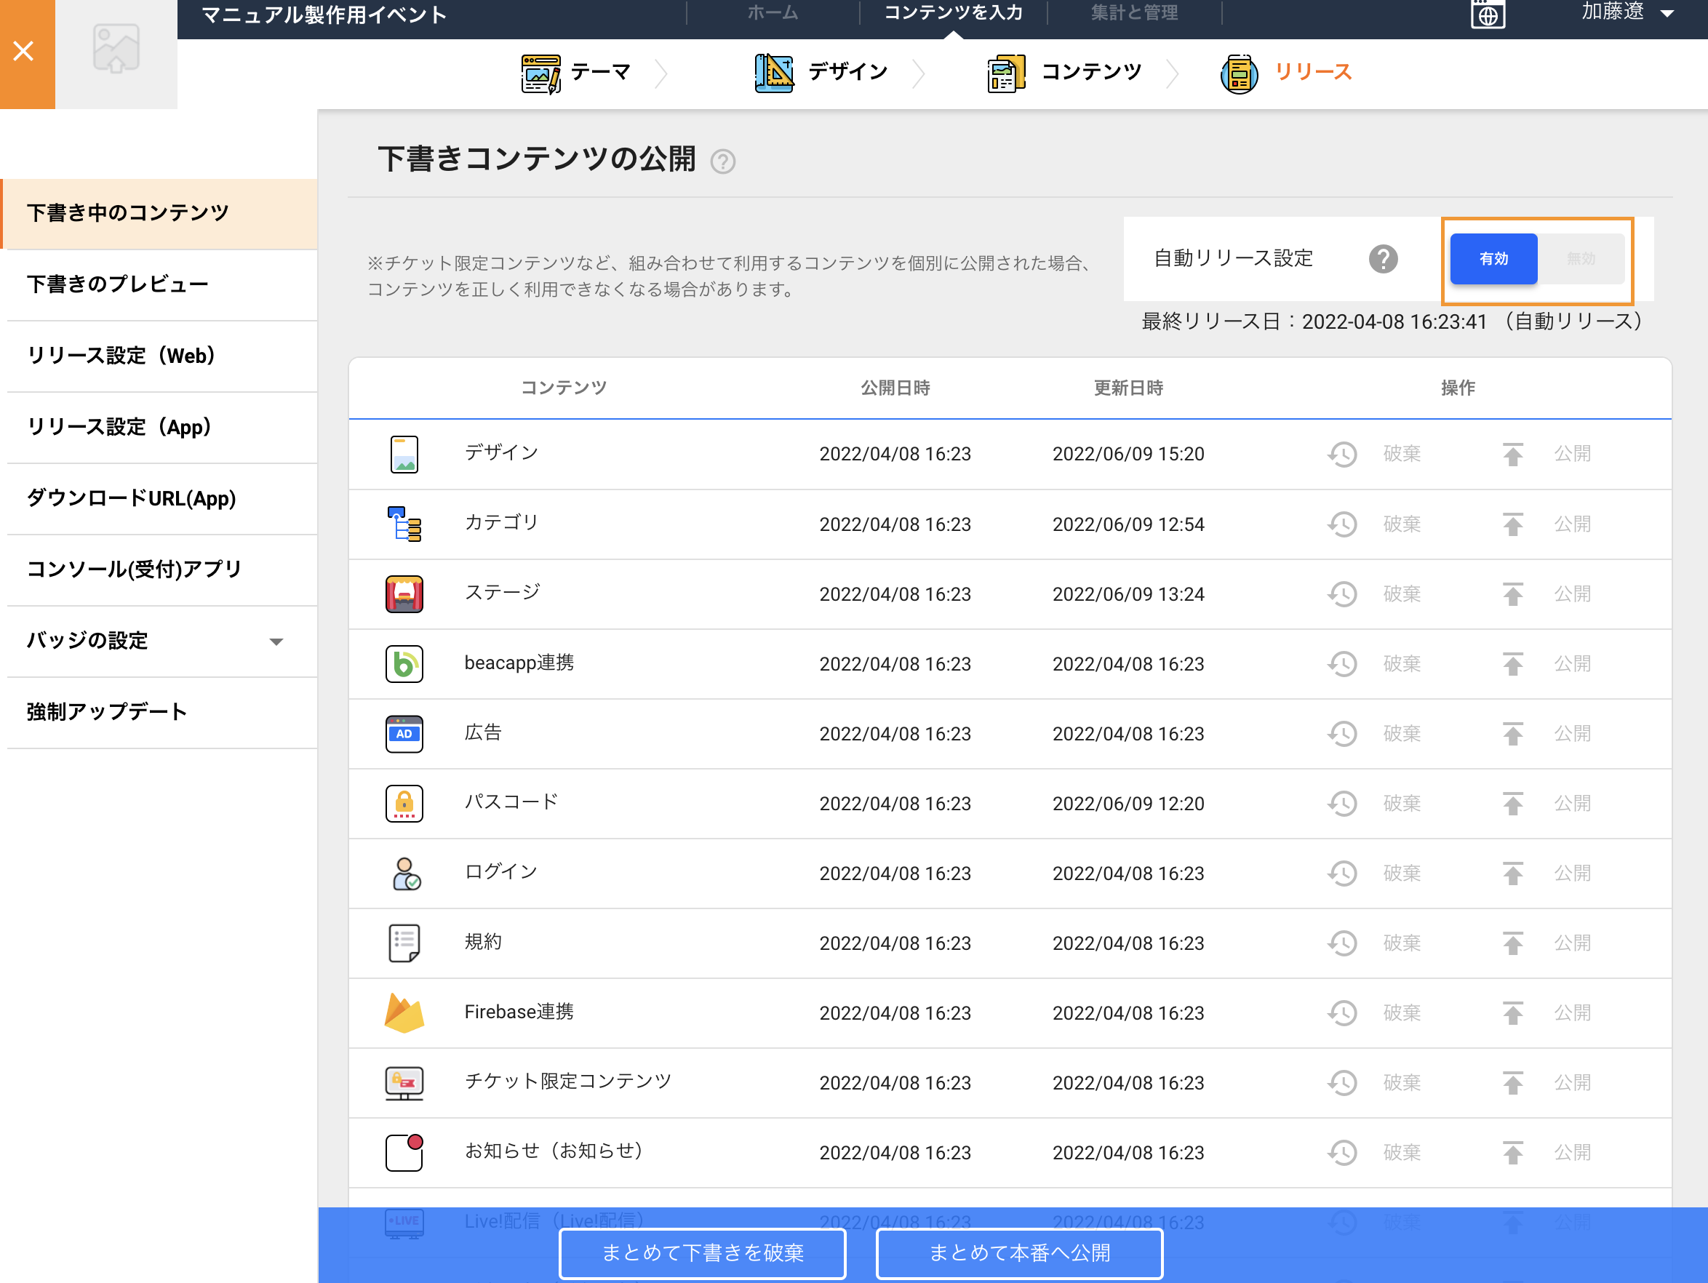Click the ステージ content icon
This screenshot has width=1708, height=1283.
404,593
